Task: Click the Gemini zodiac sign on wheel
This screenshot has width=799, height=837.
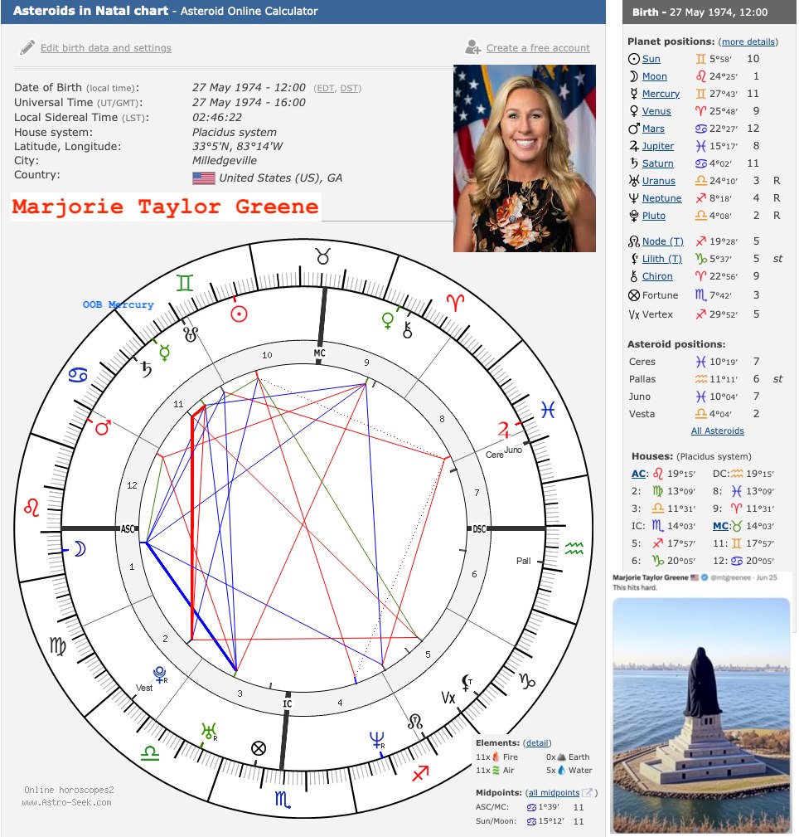Action: 185,282
